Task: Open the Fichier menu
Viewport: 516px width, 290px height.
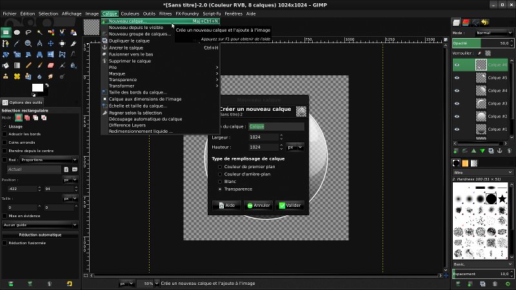Action: [10, 14]
